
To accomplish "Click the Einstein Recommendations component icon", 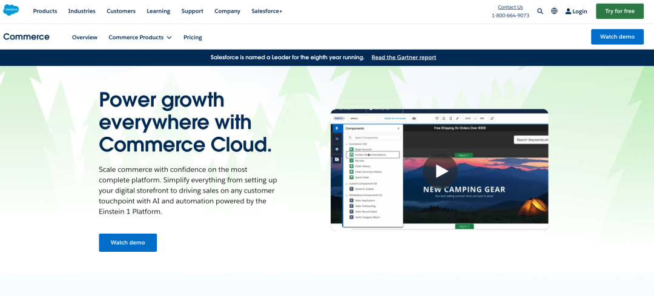I will coord(351,155).
